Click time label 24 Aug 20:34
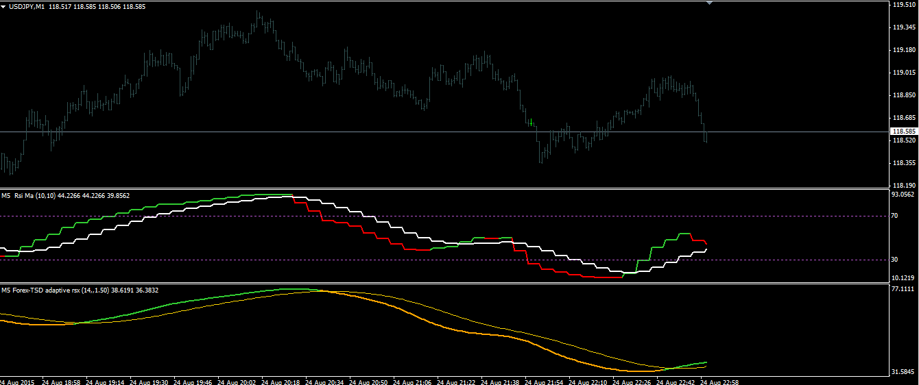919x385 pixels. [326, 381]
